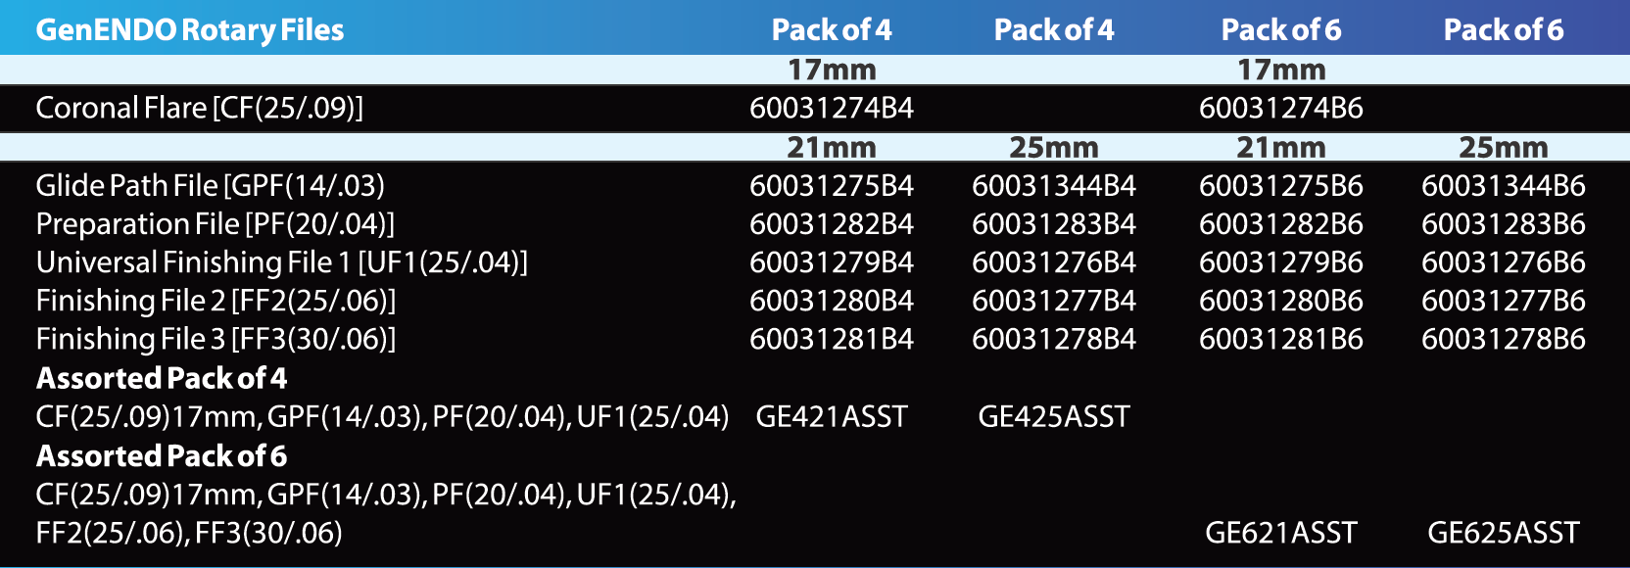This screenshot has height=568, width=1630.
Task: Click assorted pack code GE421ASST
Action: coord(831,417)
